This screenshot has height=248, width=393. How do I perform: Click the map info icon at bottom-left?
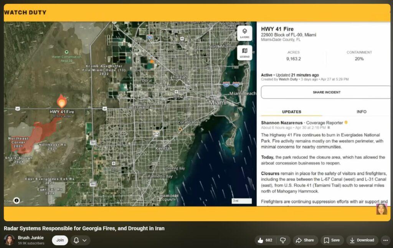[x=17, y=200]
